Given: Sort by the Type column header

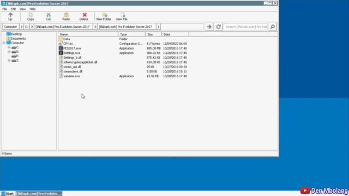Looking at the screenshot, I should tap(132, 34).
